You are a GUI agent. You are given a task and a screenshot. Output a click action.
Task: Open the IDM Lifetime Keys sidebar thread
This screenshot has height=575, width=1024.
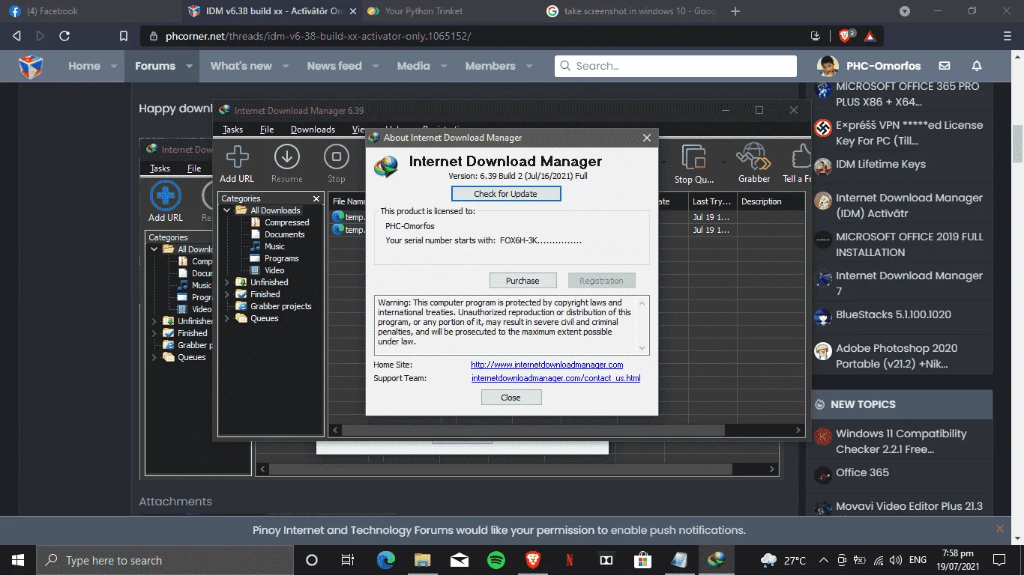pyautogui.click(x=881, y=164)
